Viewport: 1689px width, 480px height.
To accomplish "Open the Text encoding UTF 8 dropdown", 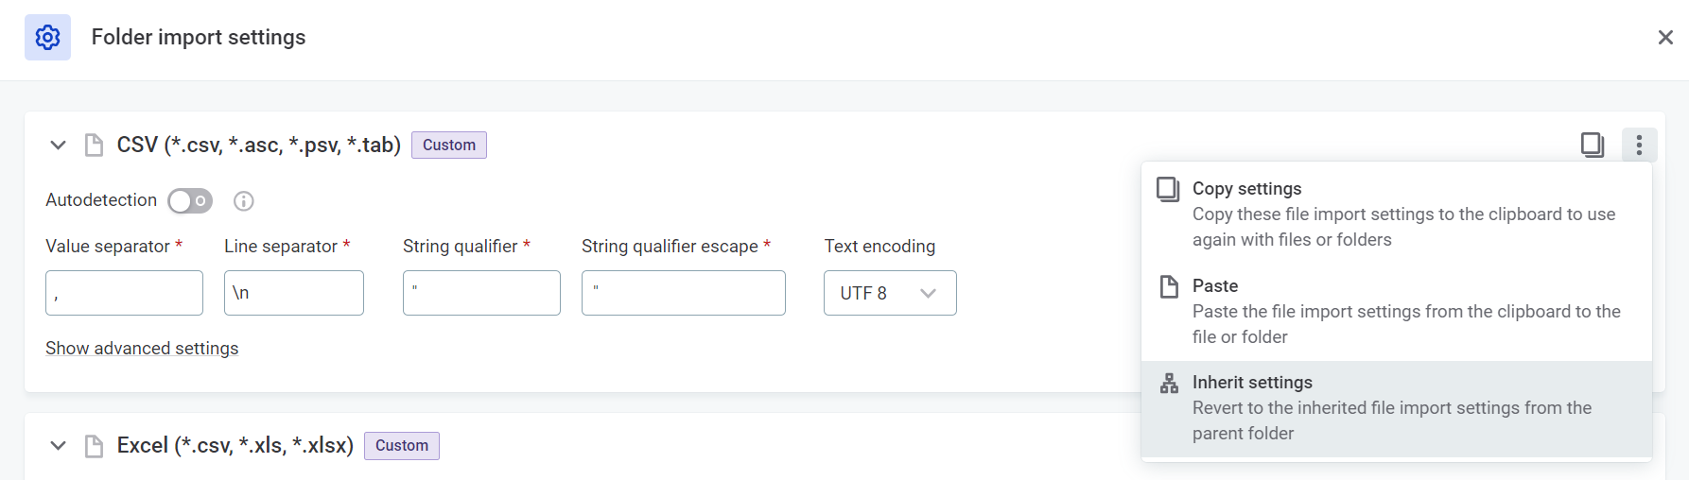I will (889, 293).
